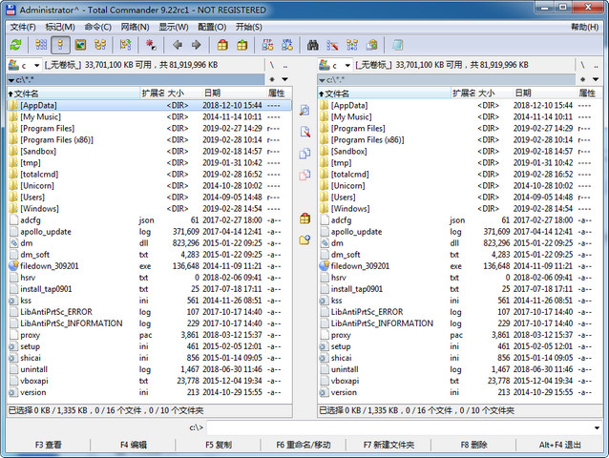Click the notepad icon in toolbar
The width and height of the screenshot is (609, 458).
tap(397, 45)
